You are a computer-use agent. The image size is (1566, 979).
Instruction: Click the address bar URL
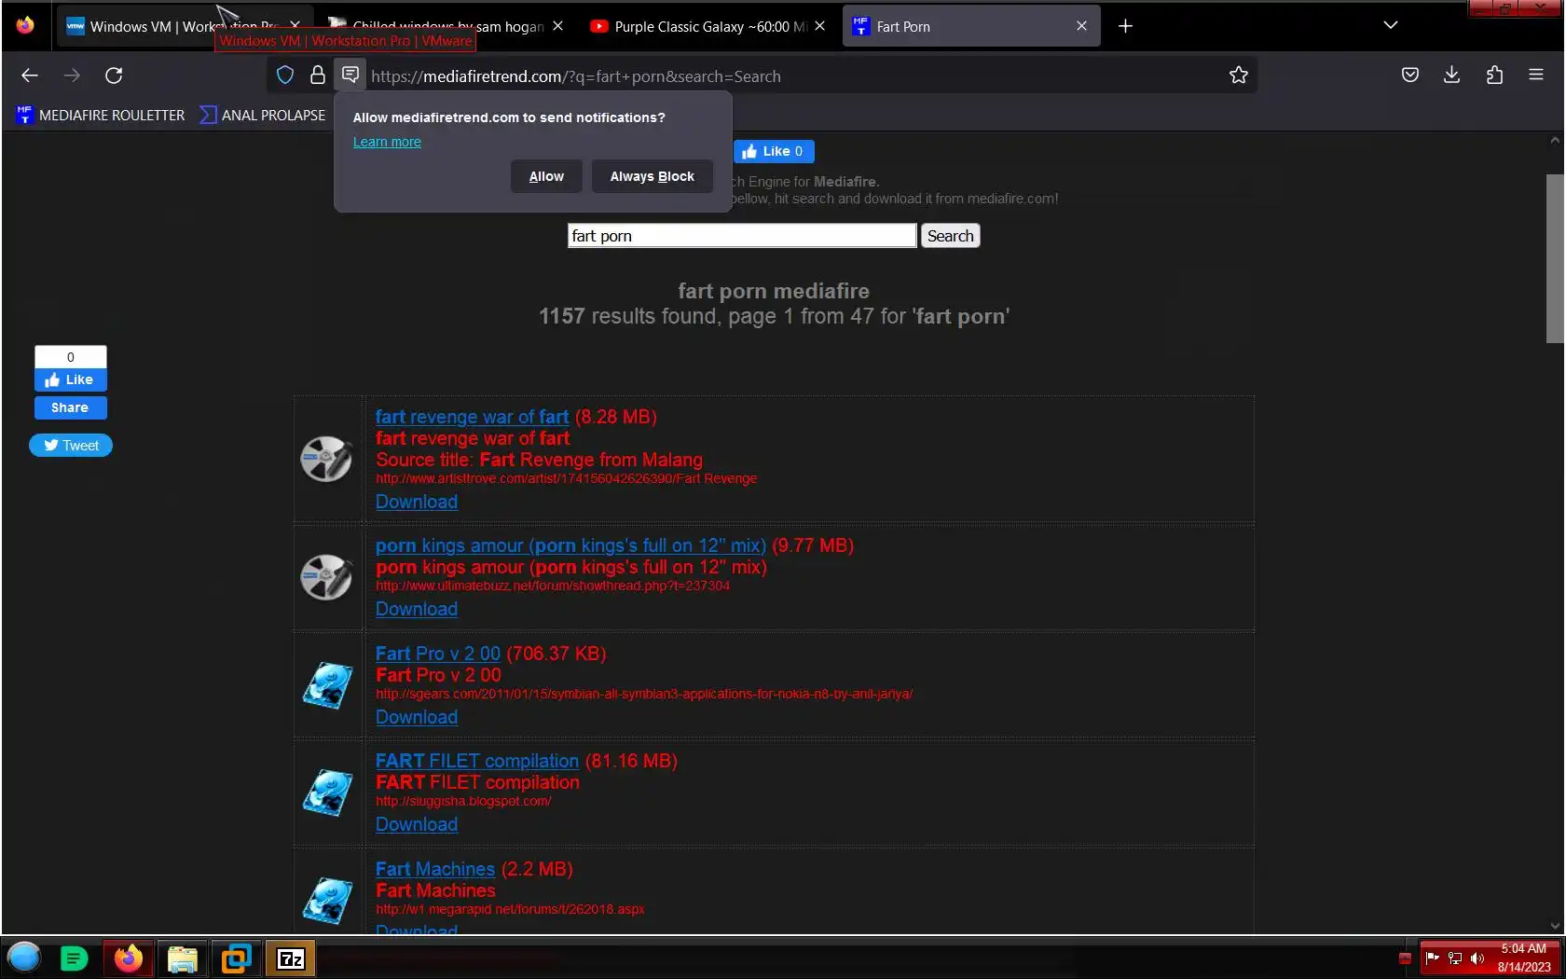(576, 76)
